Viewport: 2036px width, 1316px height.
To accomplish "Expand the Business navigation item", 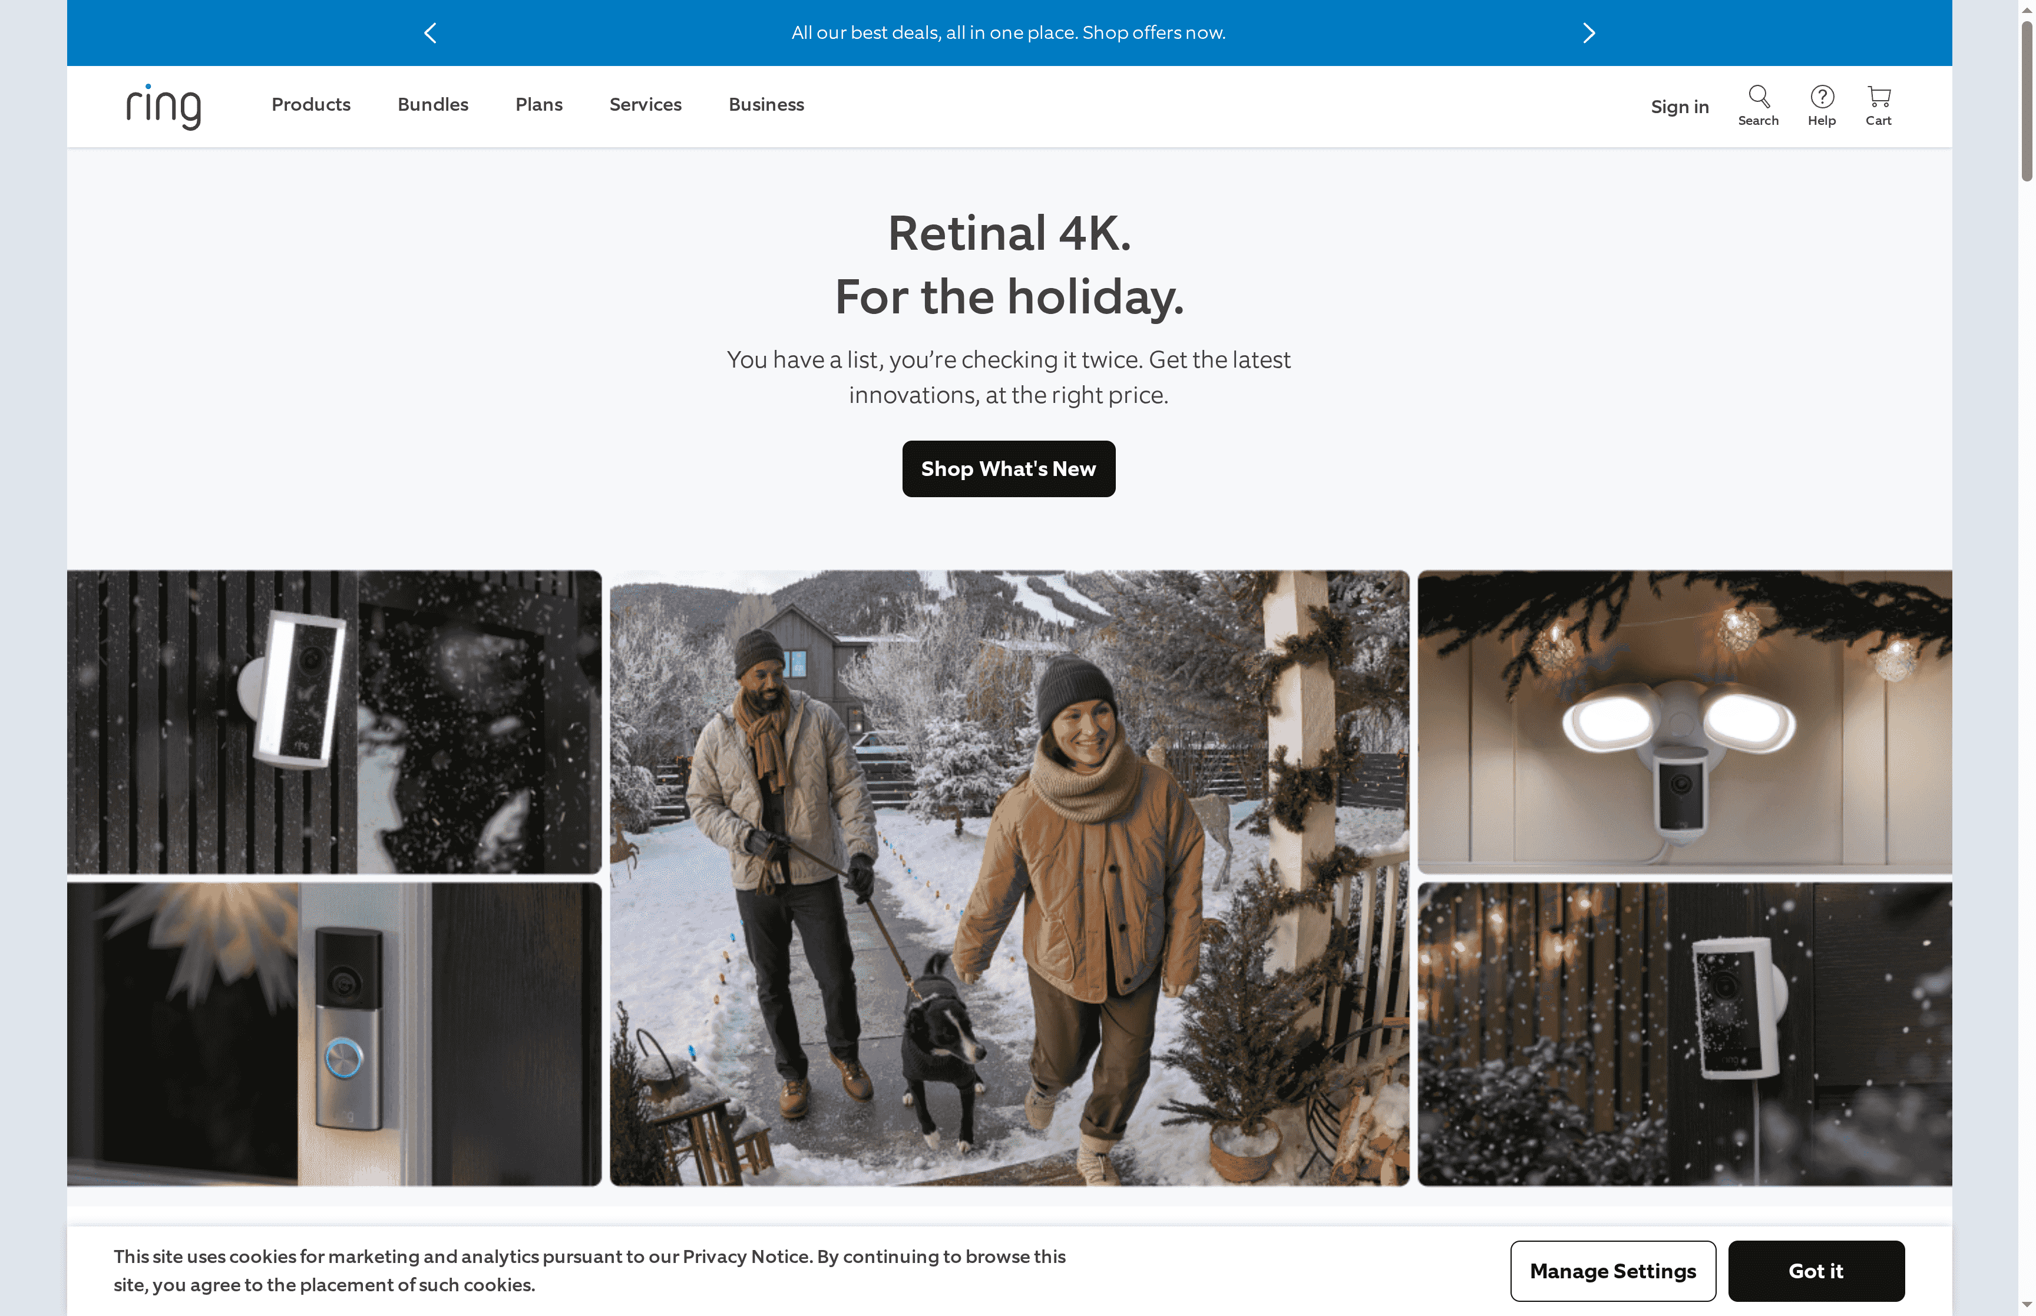I will 765,104.
